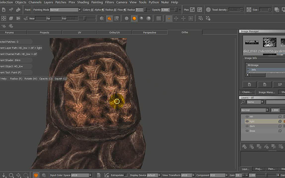
Task: Open the Shading menu
Action: click(83, 2)
